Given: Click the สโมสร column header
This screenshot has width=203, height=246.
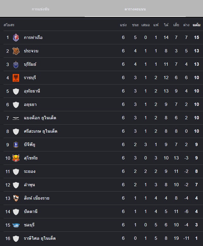Looking at the screenshot, I should tap(9, 25).
